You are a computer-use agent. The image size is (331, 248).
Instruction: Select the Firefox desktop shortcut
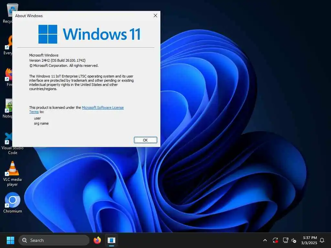[x=9, y=77]
